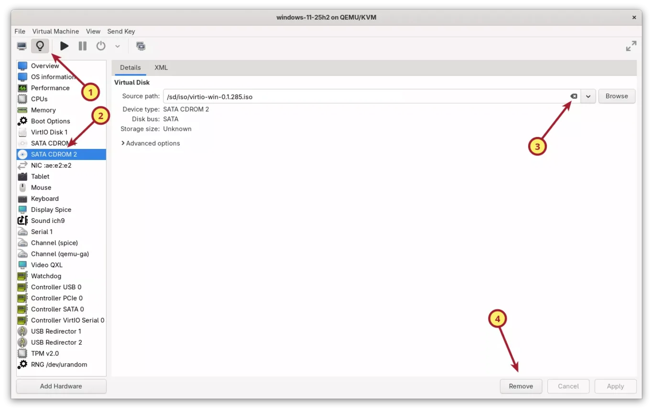Select OS information in hardware list

tap(61, 77)
